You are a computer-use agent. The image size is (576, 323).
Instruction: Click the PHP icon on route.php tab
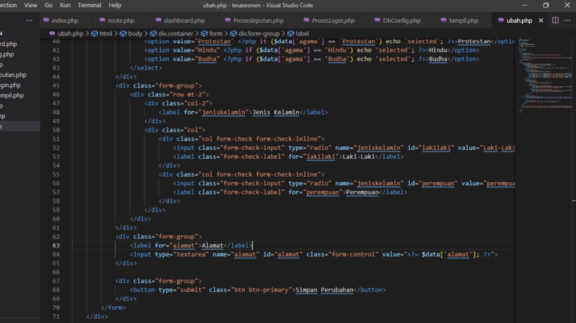102,20
